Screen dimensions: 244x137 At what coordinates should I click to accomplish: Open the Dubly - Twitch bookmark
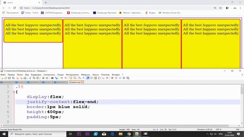30,13
